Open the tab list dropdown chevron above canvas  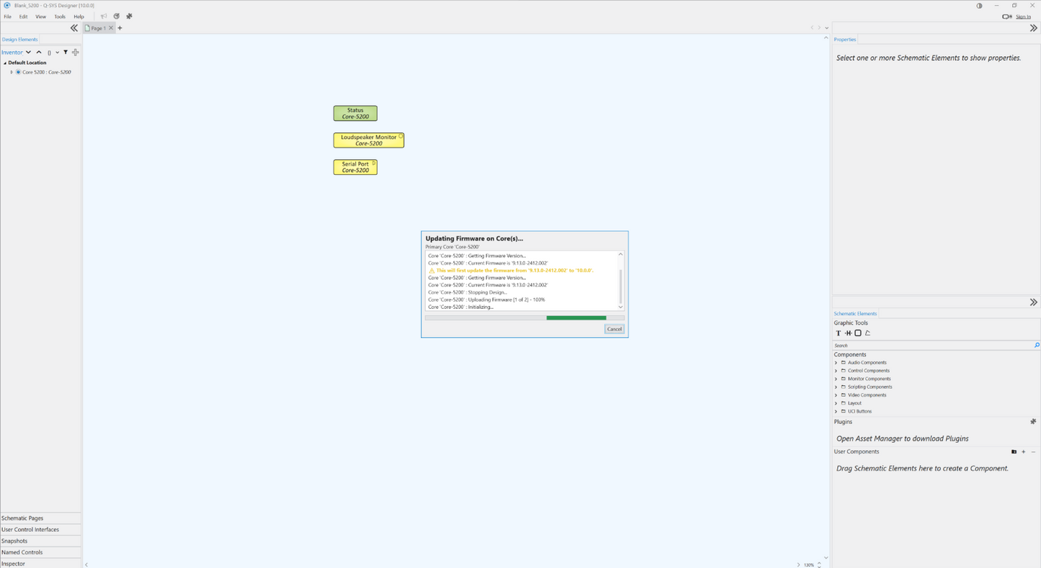826,28
